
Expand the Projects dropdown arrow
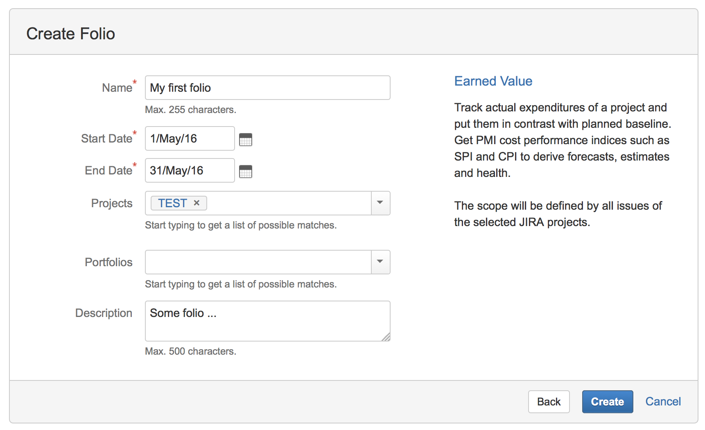[380, 203]
